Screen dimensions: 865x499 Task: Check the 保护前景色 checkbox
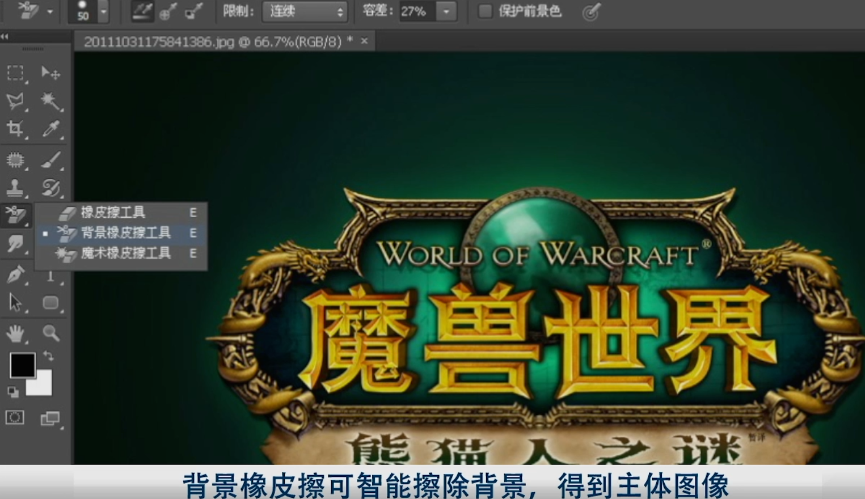click(x=485, y=11)
